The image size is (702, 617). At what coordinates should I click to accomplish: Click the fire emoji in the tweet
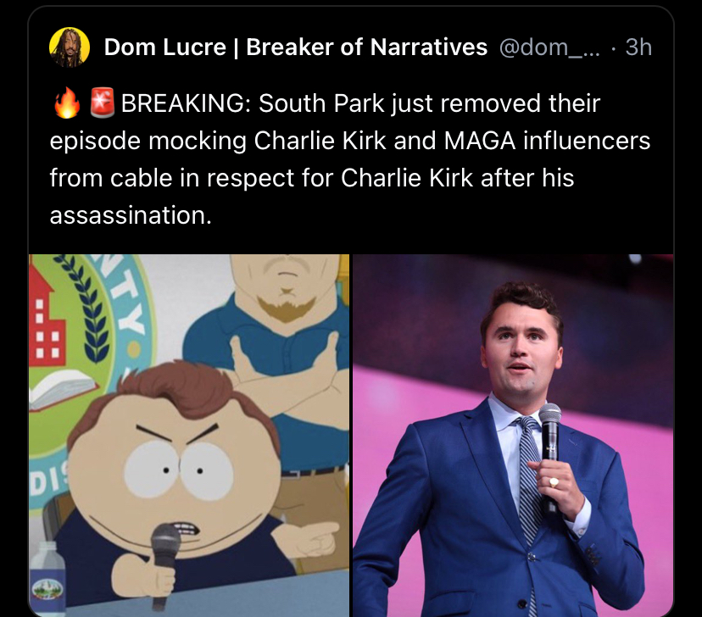tap(67, 103)
